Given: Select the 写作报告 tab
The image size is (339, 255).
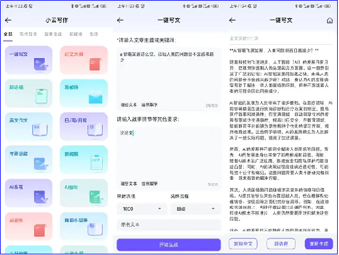Looking at the screenshot, I should [28, 34].
